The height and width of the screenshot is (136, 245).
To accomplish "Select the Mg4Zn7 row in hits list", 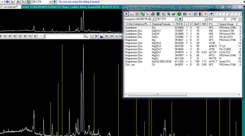I will coord(157,52).
